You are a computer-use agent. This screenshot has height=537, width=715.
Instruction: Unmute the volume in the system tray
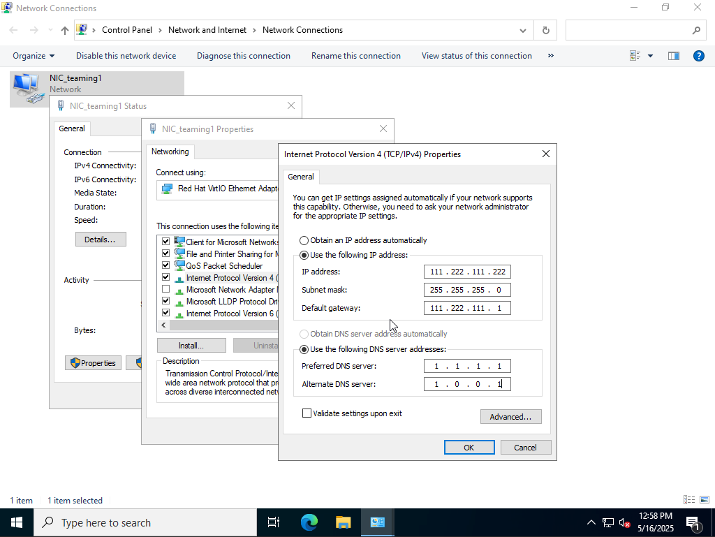click(625, 522)
